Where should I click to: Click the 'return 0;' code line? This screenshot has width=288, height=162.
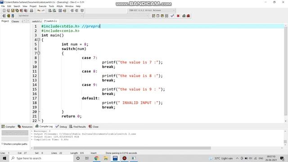pos(72,116)
